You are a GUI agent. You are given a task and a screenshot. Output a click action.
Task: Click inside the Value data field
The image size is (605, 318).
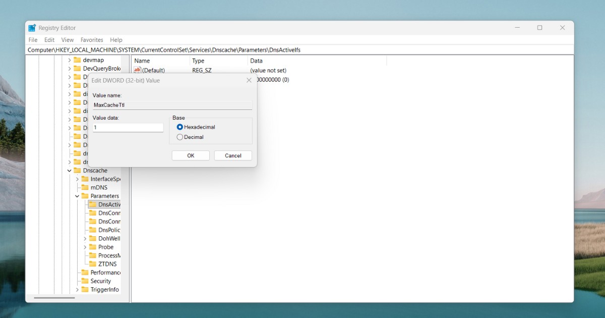tap(128, 127)
